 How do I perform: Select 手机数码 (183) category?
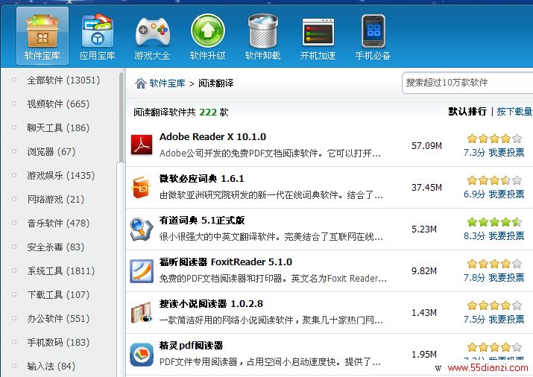58,343
